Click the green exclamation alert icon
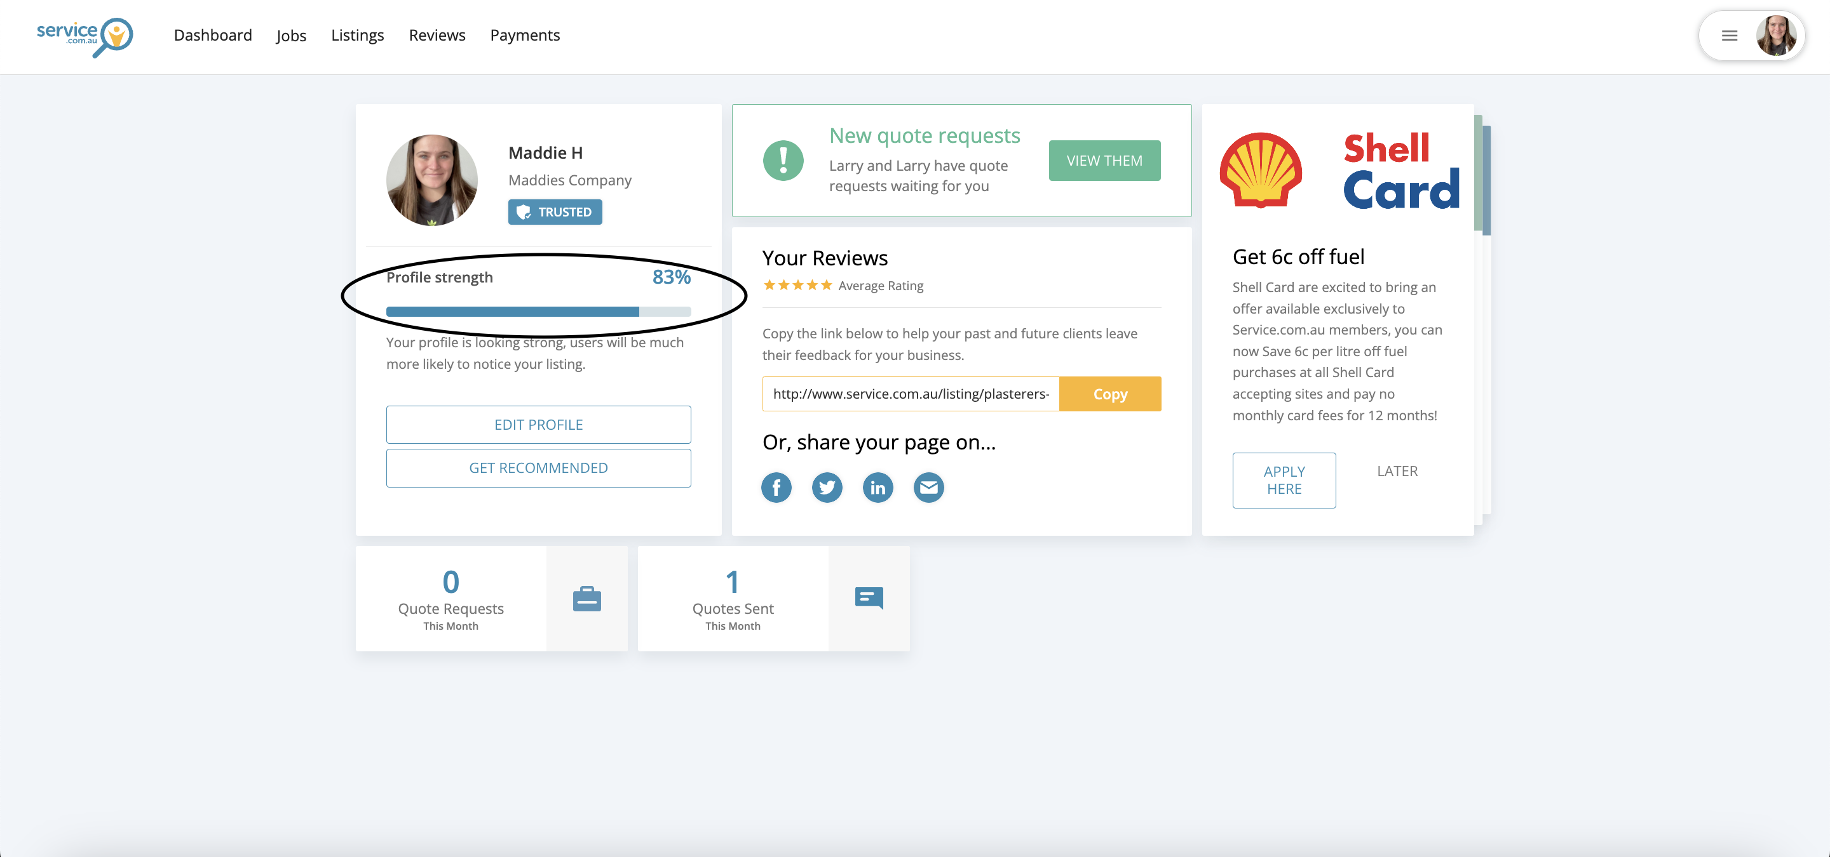 [783, 161]
